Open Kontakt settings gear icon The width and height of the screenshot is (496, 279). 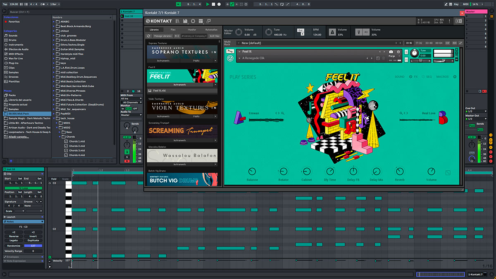coord(193,21)
